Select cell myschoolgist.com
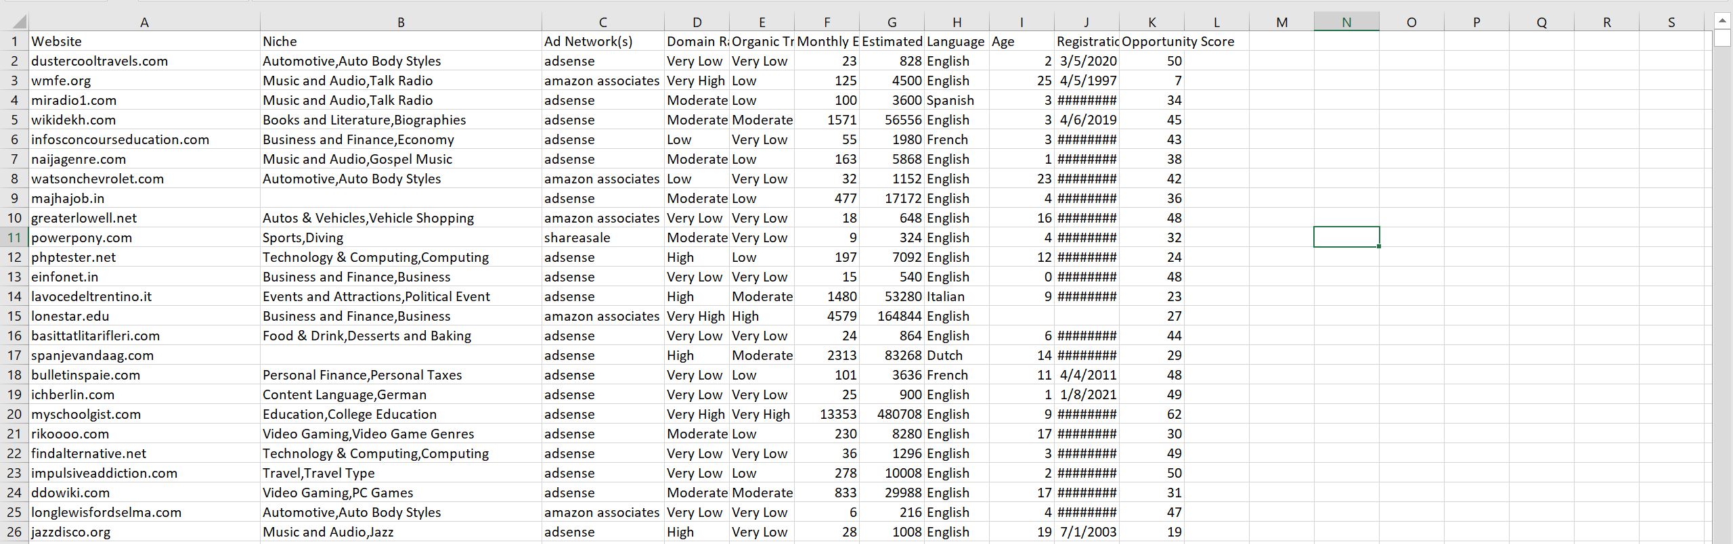 (144, 414)
